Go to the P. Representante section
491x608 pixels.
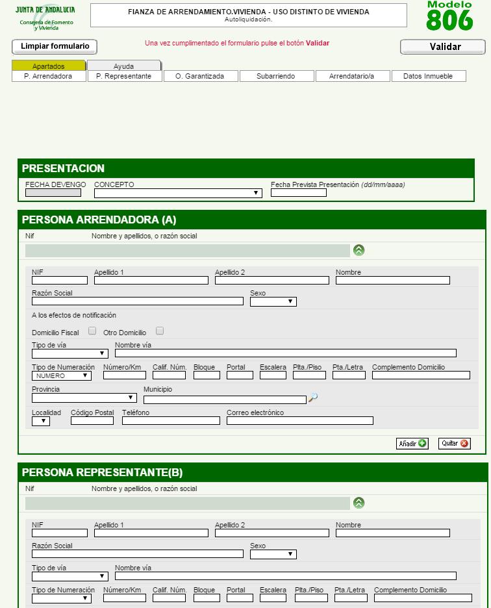(x=123, y=76)
